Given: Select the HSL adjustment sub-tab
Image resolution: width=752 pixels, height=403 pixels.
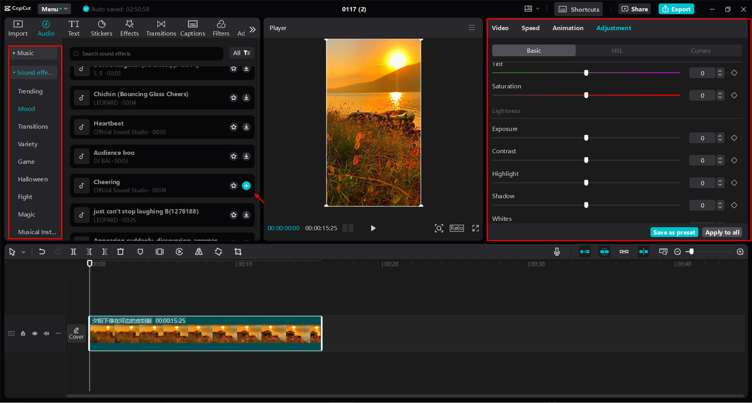Looking at the screenshot, I should click(x=617, y=50).
